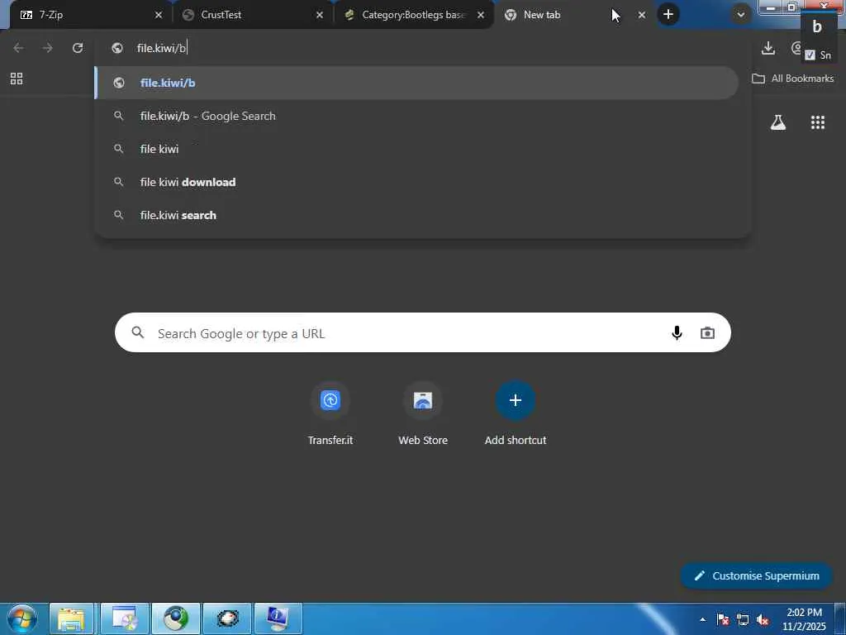846x635 pixels.
Task: Switch to the 7-Zip tab
Action: pyautogui.click(x=89, y=15)
